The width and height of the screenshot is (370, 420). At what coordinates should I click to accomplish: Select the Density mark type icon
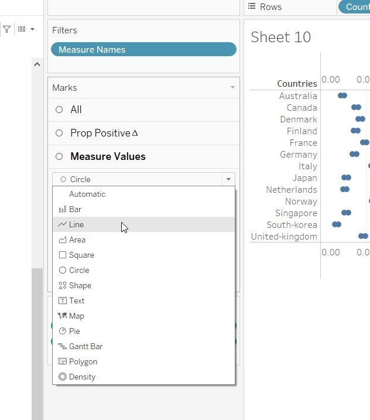(x=62, y=377)
